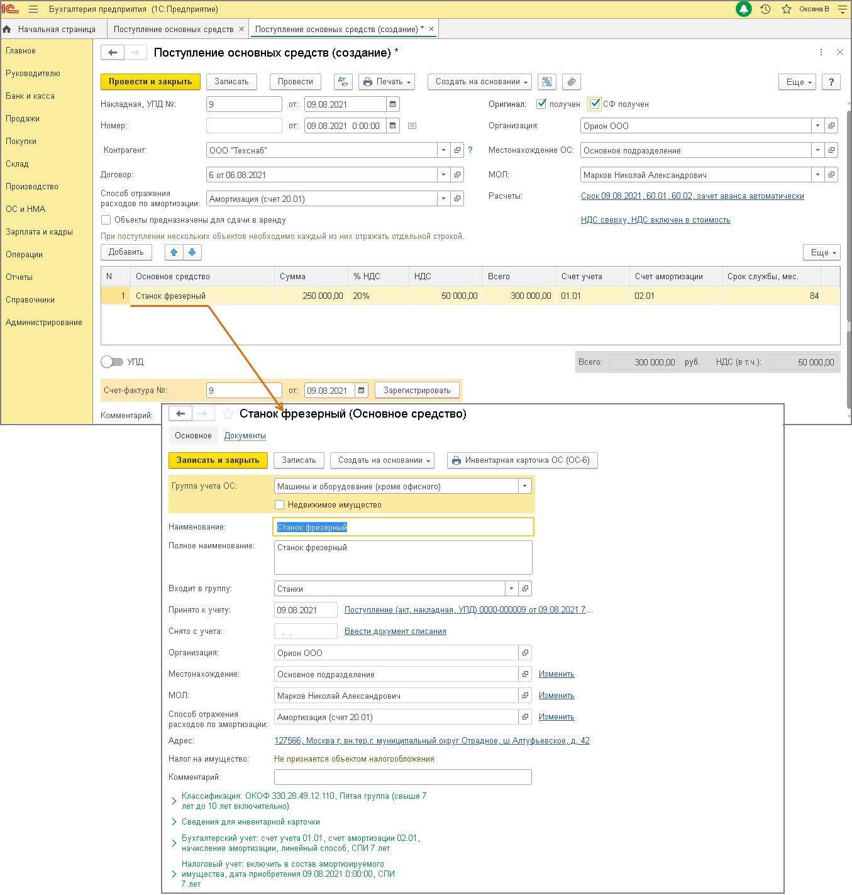The height and width of the screenshot is (895, 852).
Task: Click Ввести документ списания link
Action: coord(396,631)
